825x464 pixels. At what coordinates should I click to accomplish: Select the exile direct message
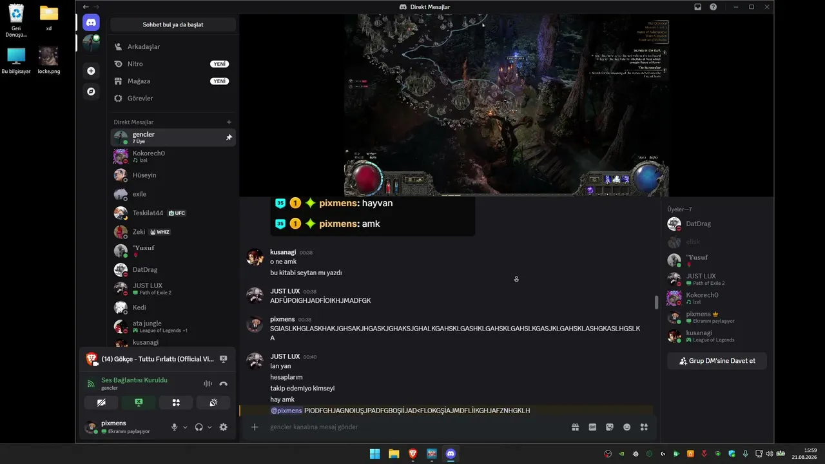(x=173, y=194)
